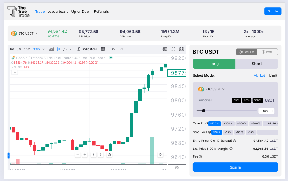
Task: Click the Stop Loss info icon
Action: (x=209, y=132)
